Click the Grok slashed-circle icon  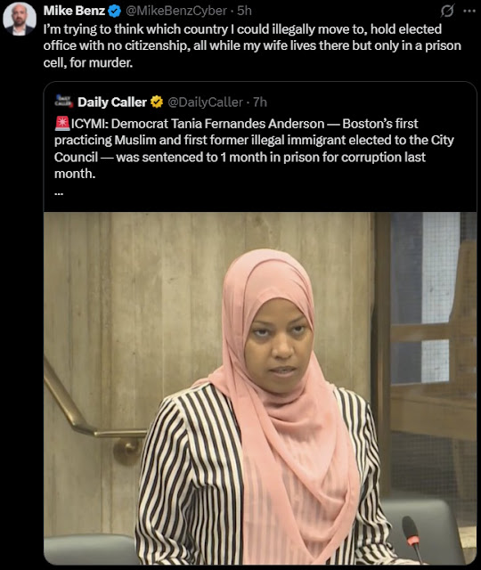(447, 11)
